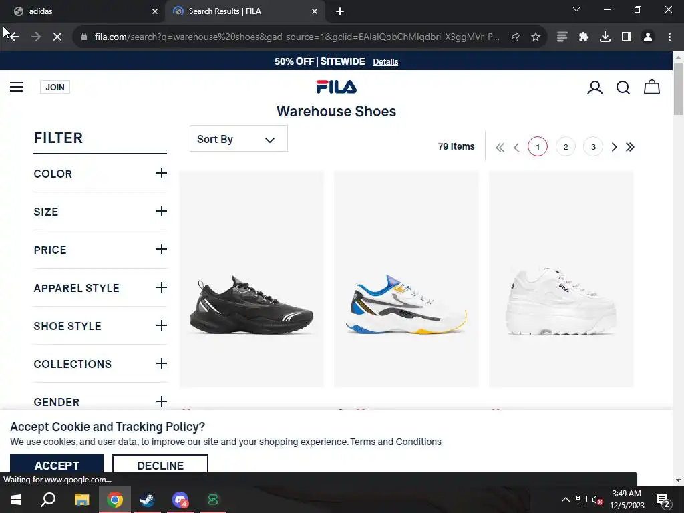The height and width of the screenshot is (513, 684).
Task: Open the volume tray icon
Action: point(597,500)
